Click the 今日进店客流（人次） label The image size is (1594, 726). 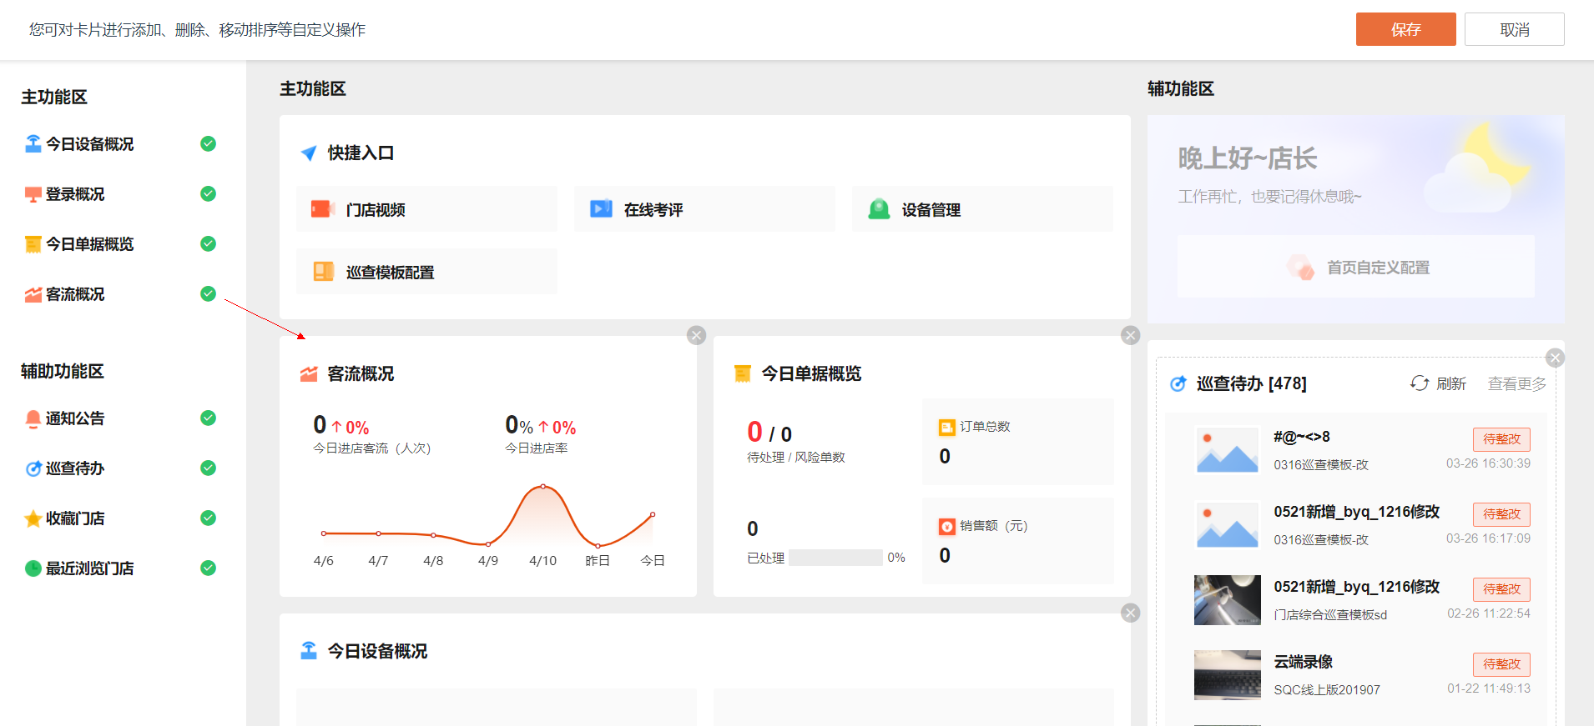tap(372, 448)
